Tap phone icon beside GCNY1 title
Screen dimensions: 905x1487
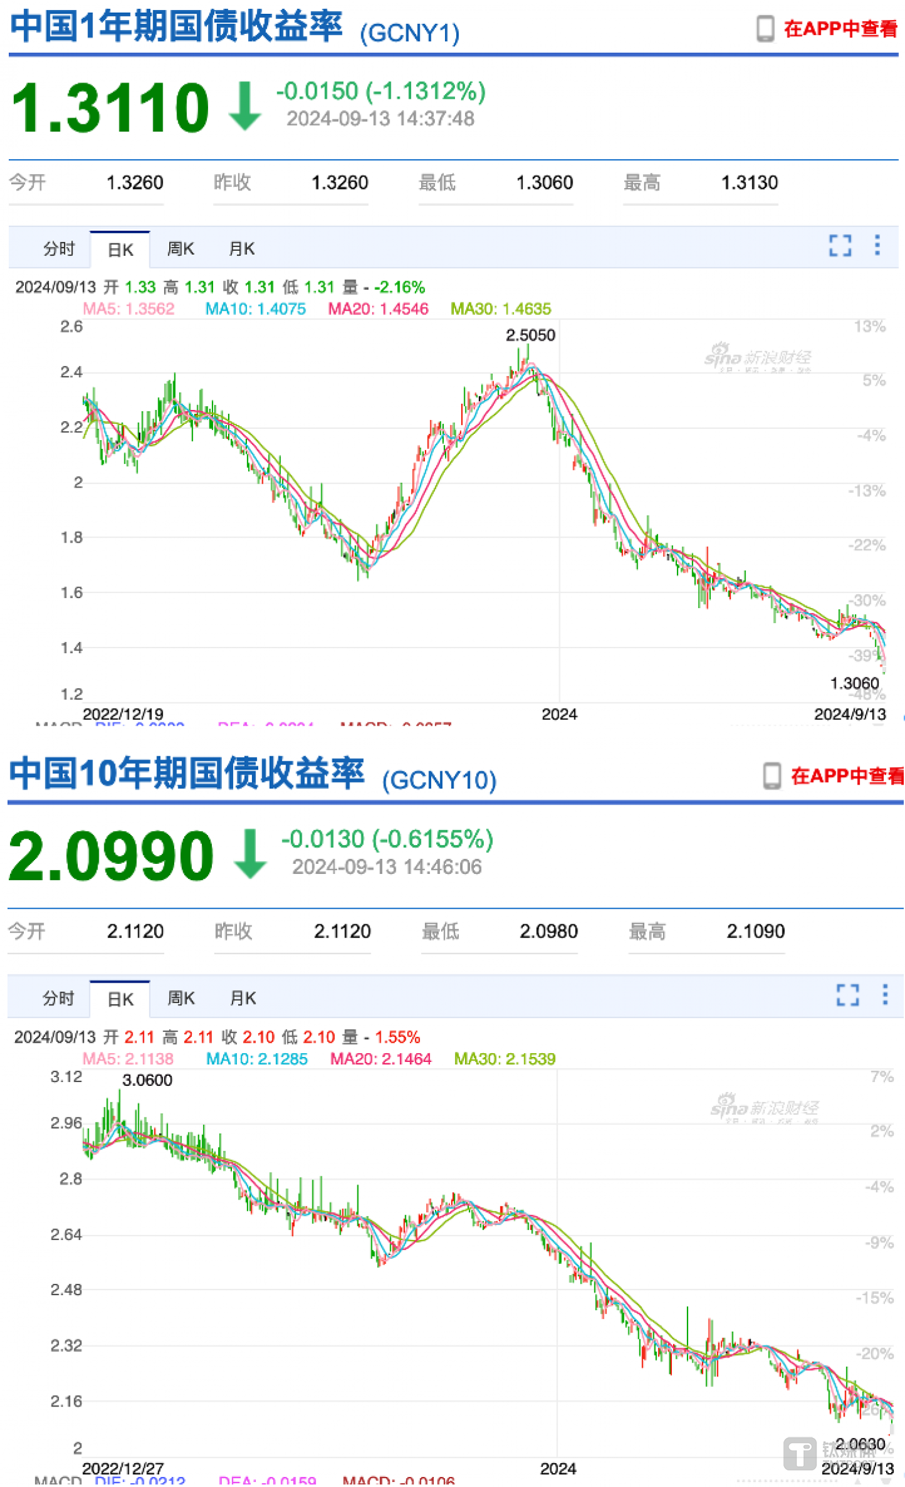[x=765, y=29]
